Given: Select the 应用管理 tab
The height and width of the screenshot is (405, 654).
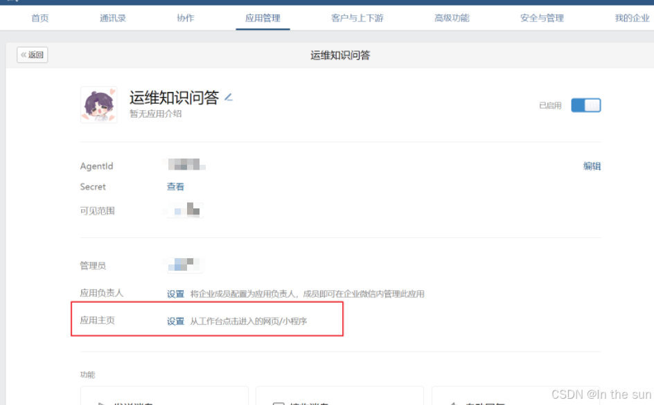Looking at the screenshot, I should pyautogui.click(x=263, y=18).
